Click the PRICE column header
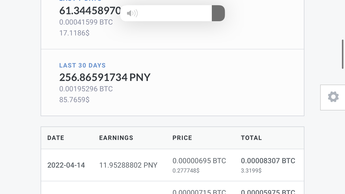Viewport: 345px width, 194px height. coord(182,138)
